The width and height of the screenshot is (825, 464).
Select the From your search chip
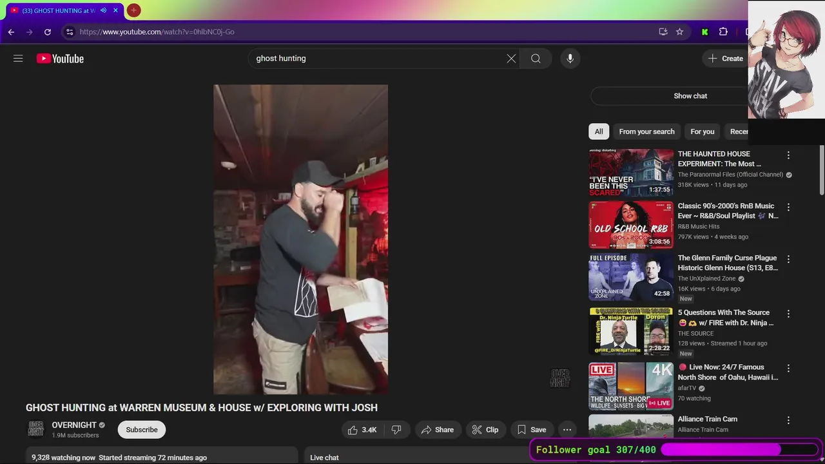point(646,131)
